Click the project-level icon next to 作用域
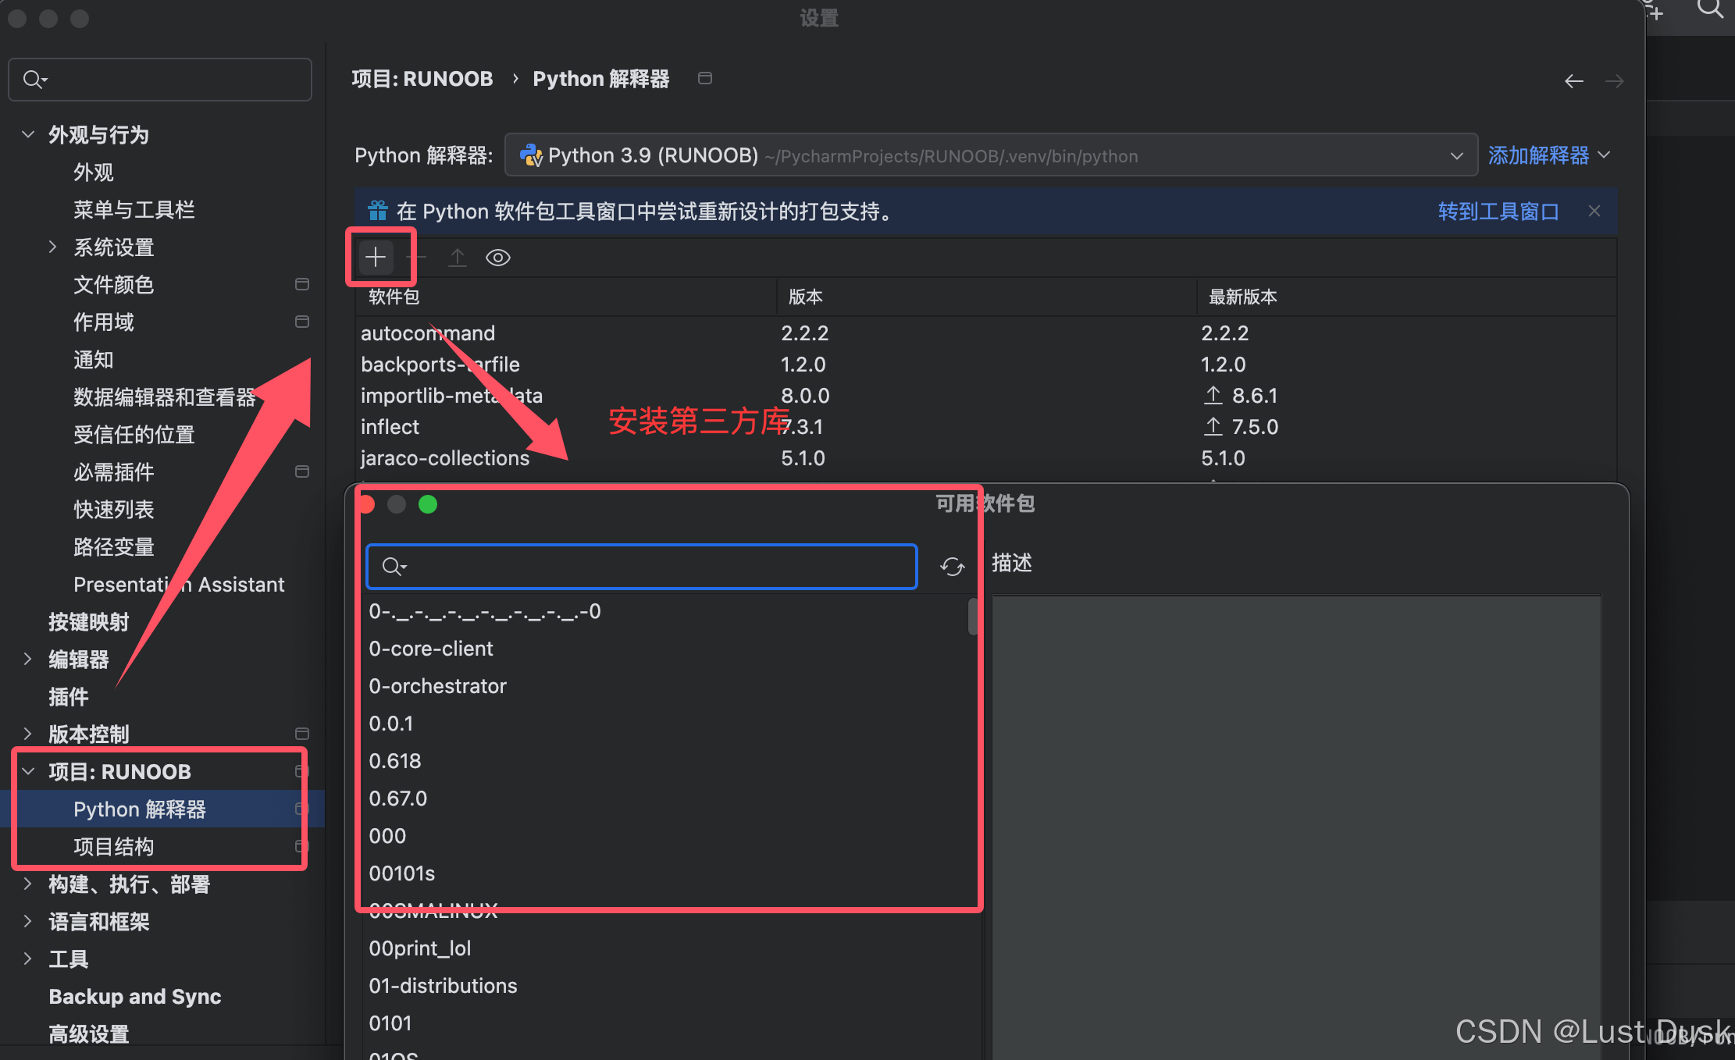Viewport: 1735px width, 1060px height. point(302,322)
